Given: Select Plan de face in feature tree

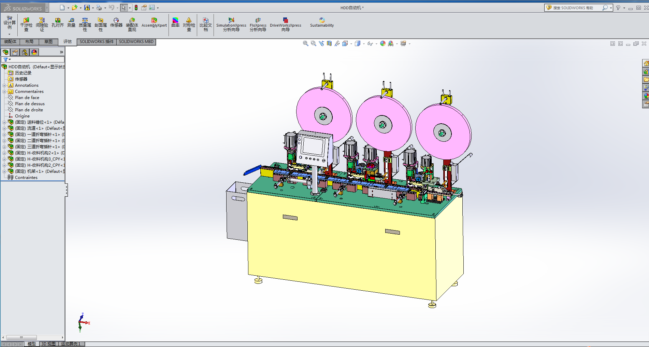Looking at the screenshot, I should click(27, 98).
